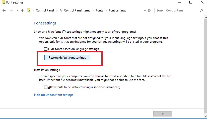The height and width of the screenshot is (119, 208).
Task: Open All Control Panel Items breadcrumb
Action: [75, 10]
